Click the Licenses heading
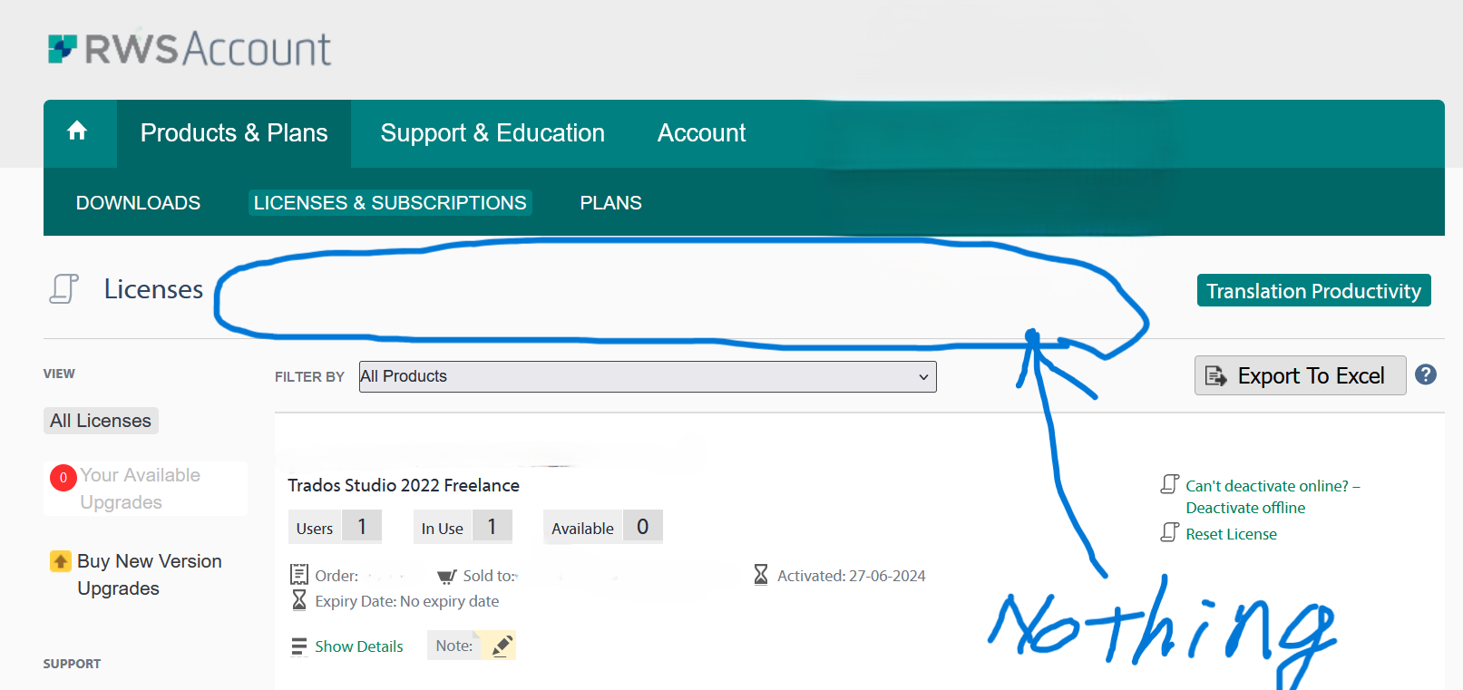The image size is (1463, 690). (153, 289)
